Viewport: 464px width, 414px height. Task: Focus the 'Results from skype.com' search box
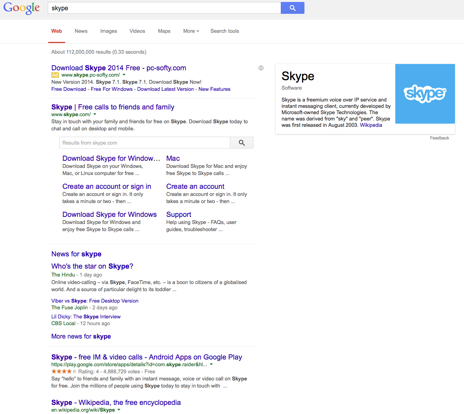[145, 143]
